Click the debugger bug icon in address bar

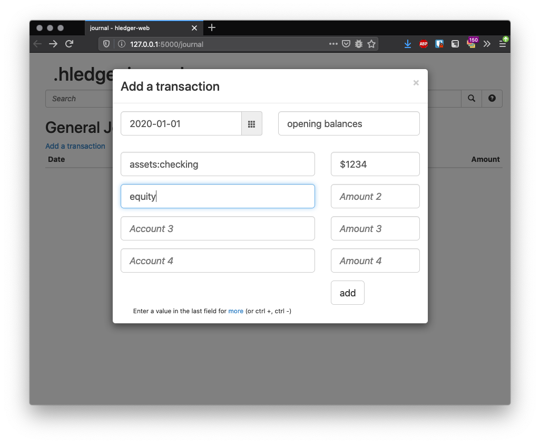[359, 44]
